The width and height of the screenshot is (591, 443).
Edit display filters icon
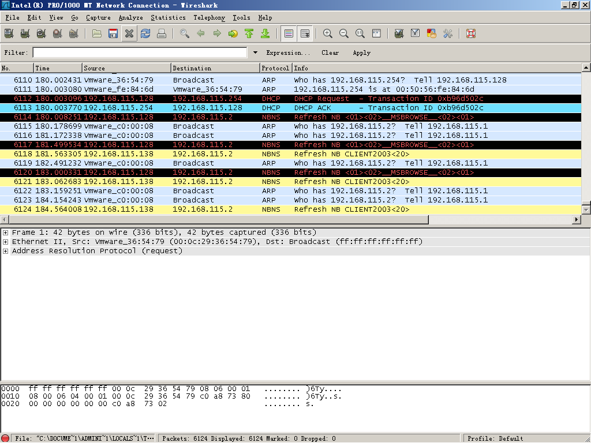[416, 33]
